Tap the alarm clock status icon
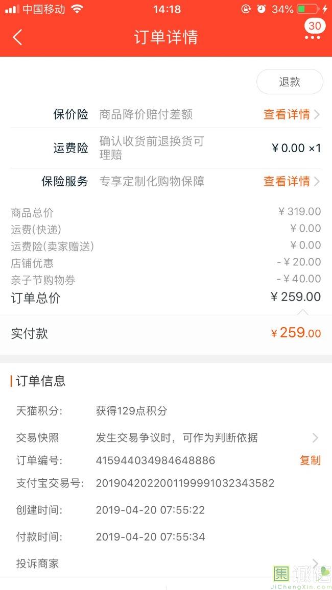Viewport: 332px width, 590px height. [x=262, y=9]
